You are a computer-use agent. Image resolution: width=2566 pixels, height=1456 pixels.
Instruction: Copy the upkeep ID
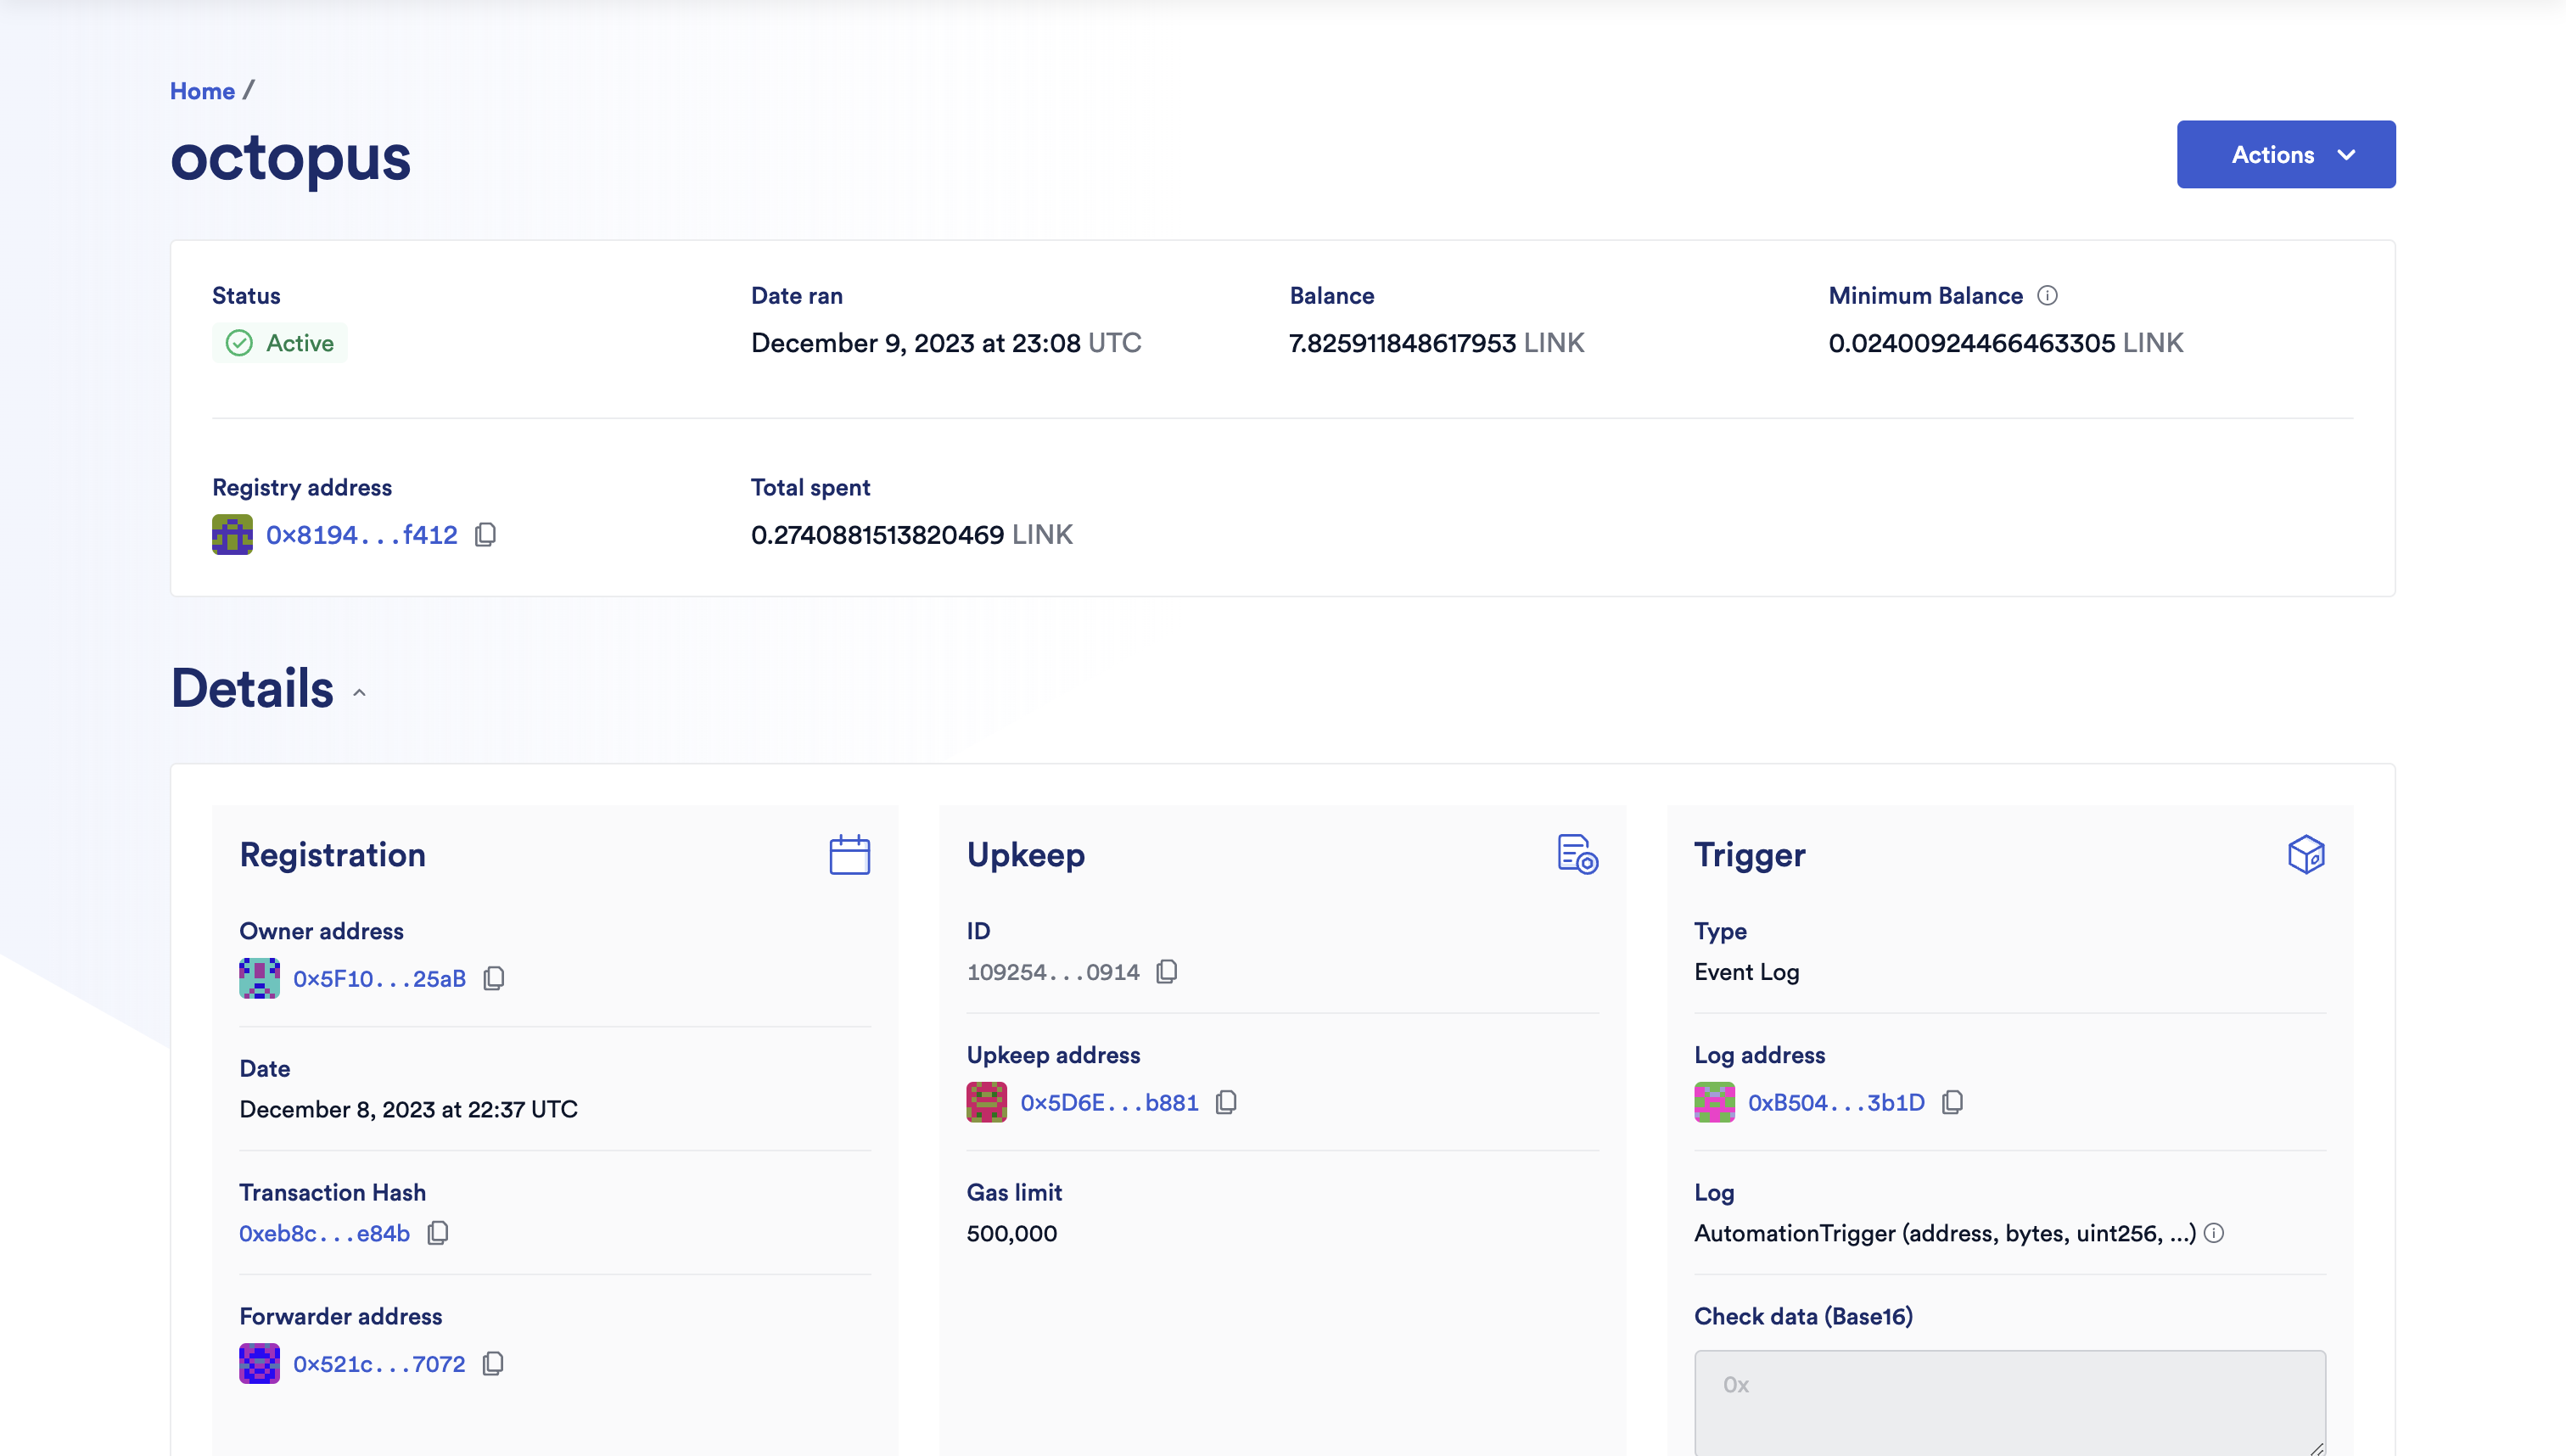coord(1166,972)
